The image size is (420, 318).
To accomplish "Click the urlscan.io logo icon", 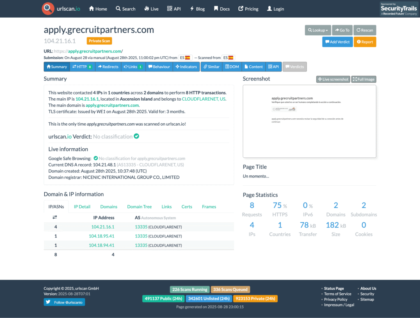I will 48,9.
